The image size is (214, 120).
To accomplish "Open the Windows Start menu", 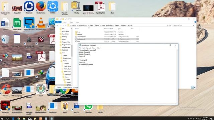I will click(2, 119).
